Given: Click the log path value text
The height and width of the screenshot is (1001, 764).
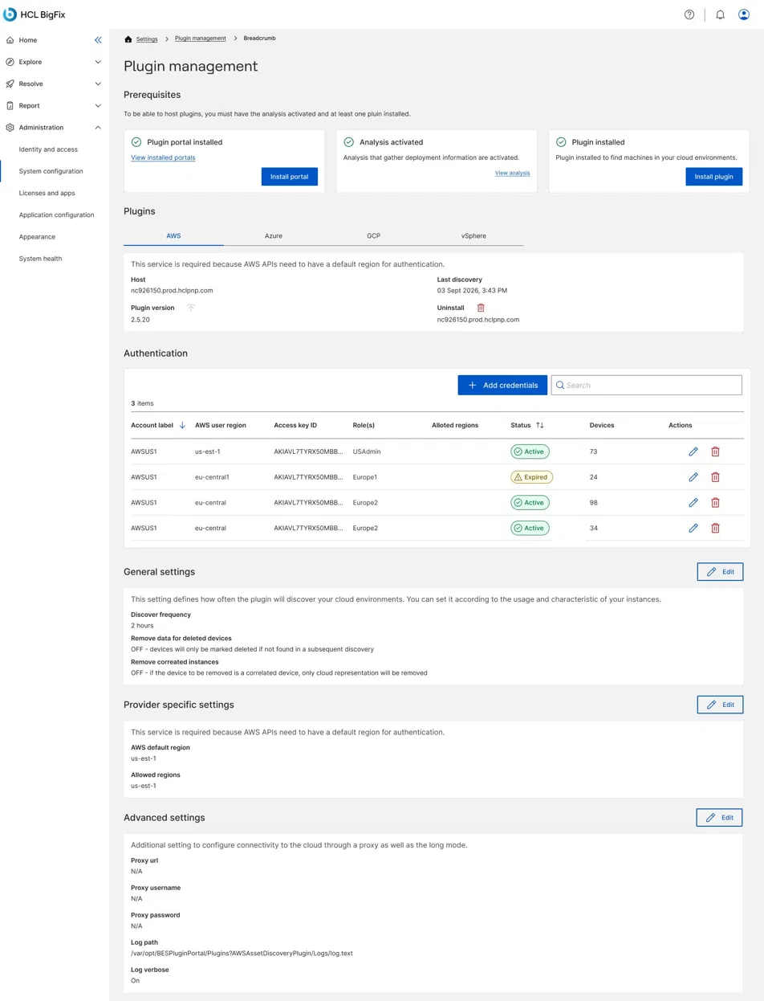Looking at the screenshot, I should pos(242,953).
